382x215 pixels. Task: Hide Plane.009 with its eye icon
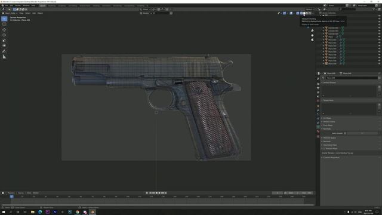pyautogui.click(x=380, y=64)
